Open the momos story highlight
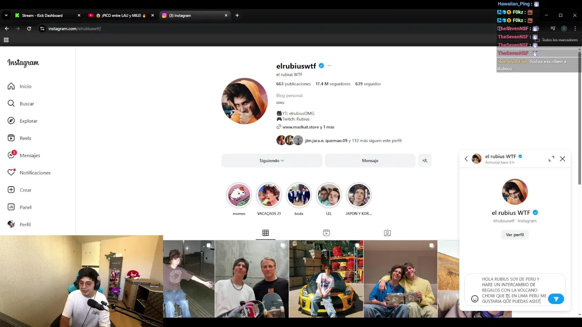Screen dimensions: 582x327 [239, 195]
